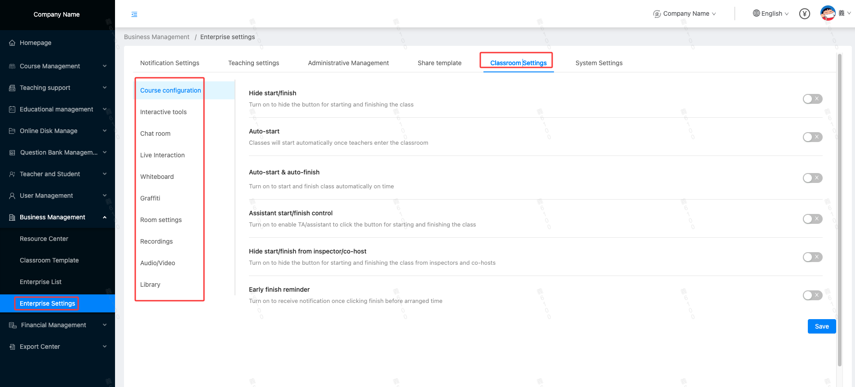This screenshot has height=387, width=855.
Task: Click the sidebar collapse menu icon
Action: [134, 14]
